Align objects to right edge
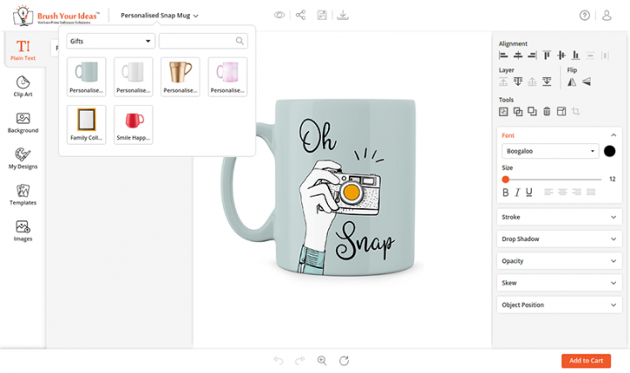The width and height of the screenshot is (630, 373). (x=532, y=55)
